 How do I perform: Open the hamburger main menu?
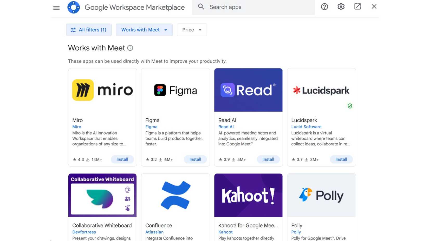coord(56,8)
